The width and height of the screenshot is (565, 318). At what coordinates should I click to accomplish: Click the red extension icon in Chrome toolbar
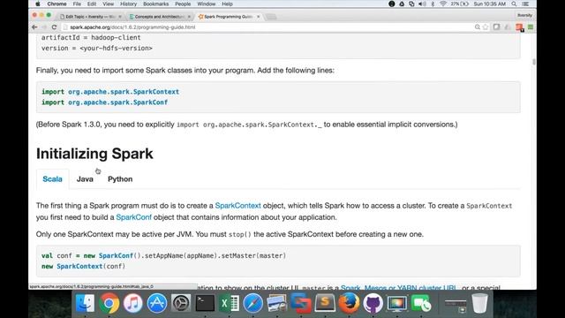519,27
